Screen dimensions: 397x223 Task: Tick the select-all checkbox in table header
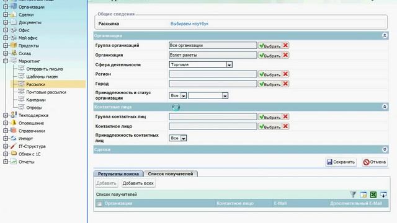tap(99, 204)
